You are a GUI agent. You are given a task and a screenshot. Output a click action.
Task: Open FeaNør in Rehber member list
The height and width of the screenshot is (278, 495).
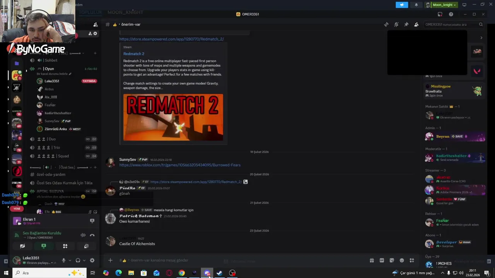pos(455,222)
